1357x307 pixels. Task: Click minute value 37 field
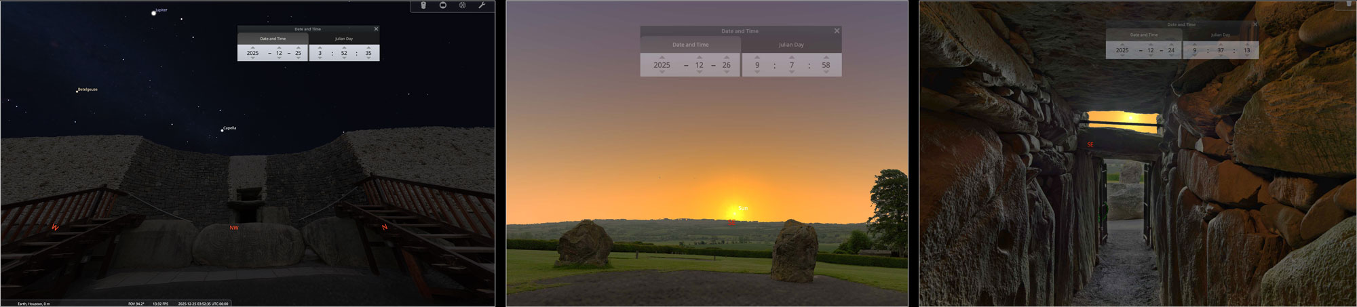(x=1221, y=50)
